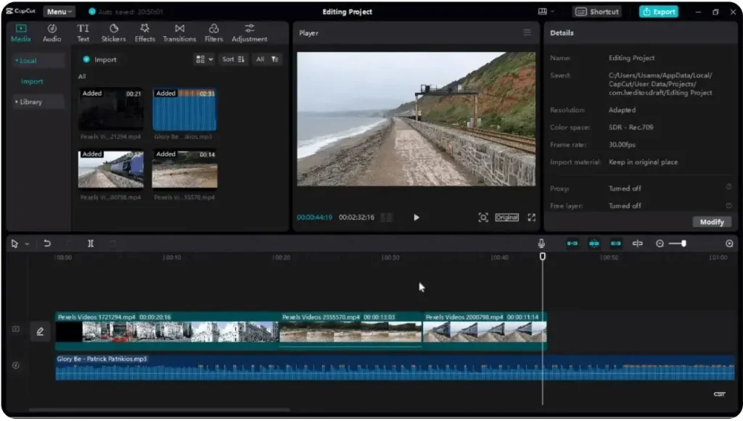Open the Stickers panel
The image size is (743, 421).
113,33
